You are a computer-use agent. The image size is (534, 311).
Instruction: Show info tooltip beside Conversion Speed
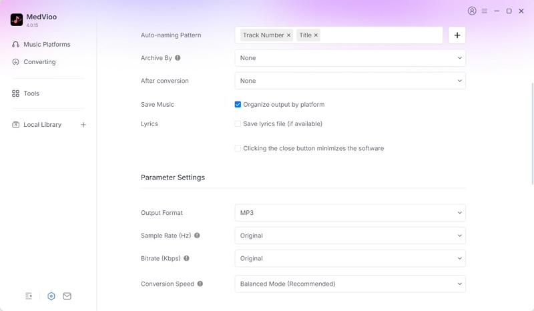pyautogui.click(x=200, y=284)
